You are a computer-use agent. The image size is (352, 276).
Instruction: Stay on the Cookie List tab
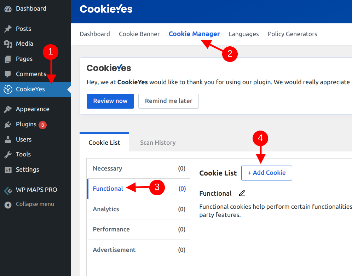point(104,142)
